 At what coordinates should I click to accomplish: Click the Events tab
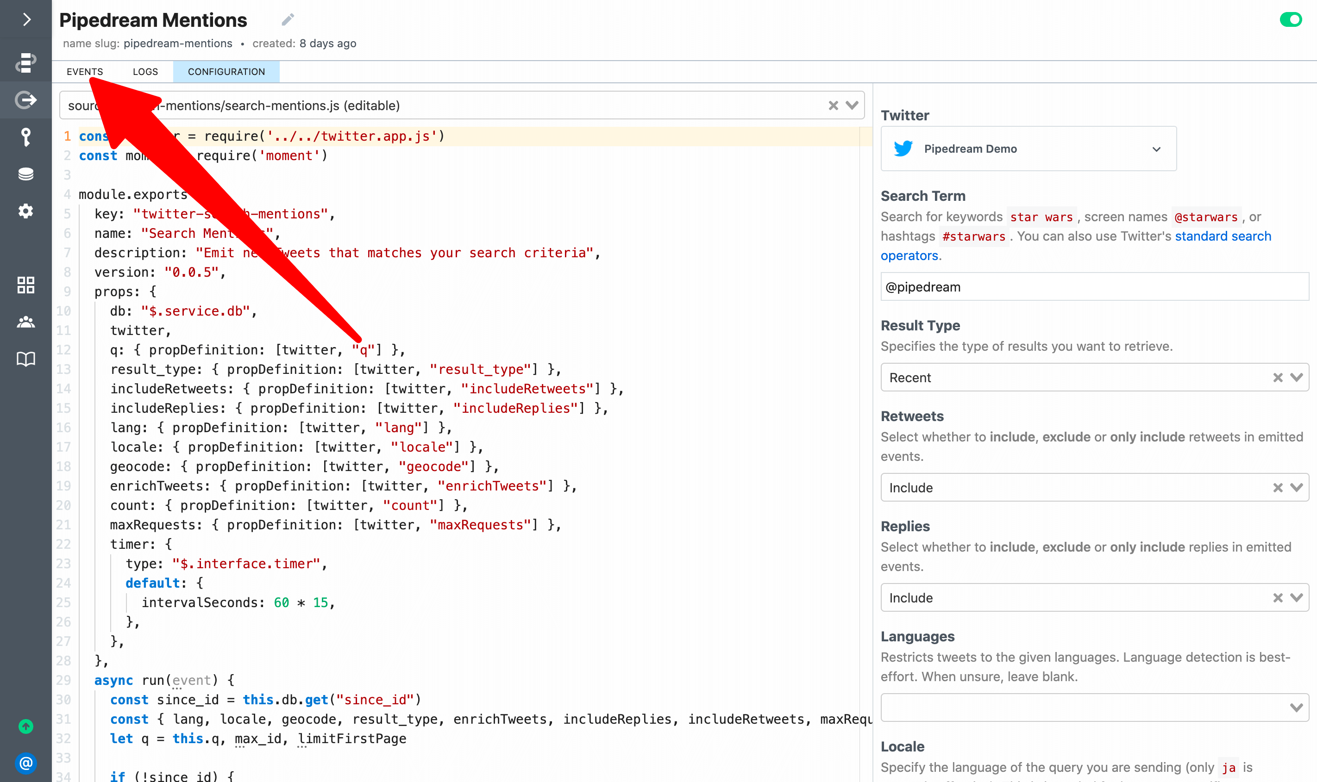(x=85, y=72)
